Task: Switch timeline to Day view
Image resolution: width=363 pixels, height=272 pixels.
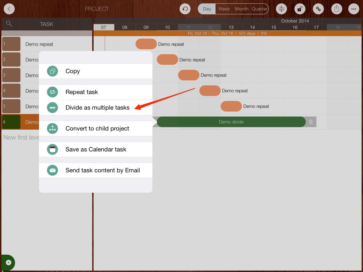Action: coord(207,9)
